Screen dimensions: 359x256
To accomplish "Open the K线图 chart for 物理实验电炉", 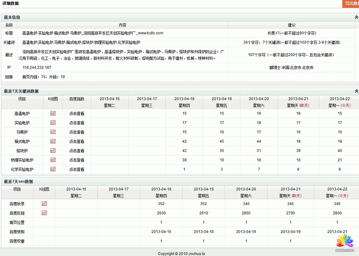I will click(53, 160).
